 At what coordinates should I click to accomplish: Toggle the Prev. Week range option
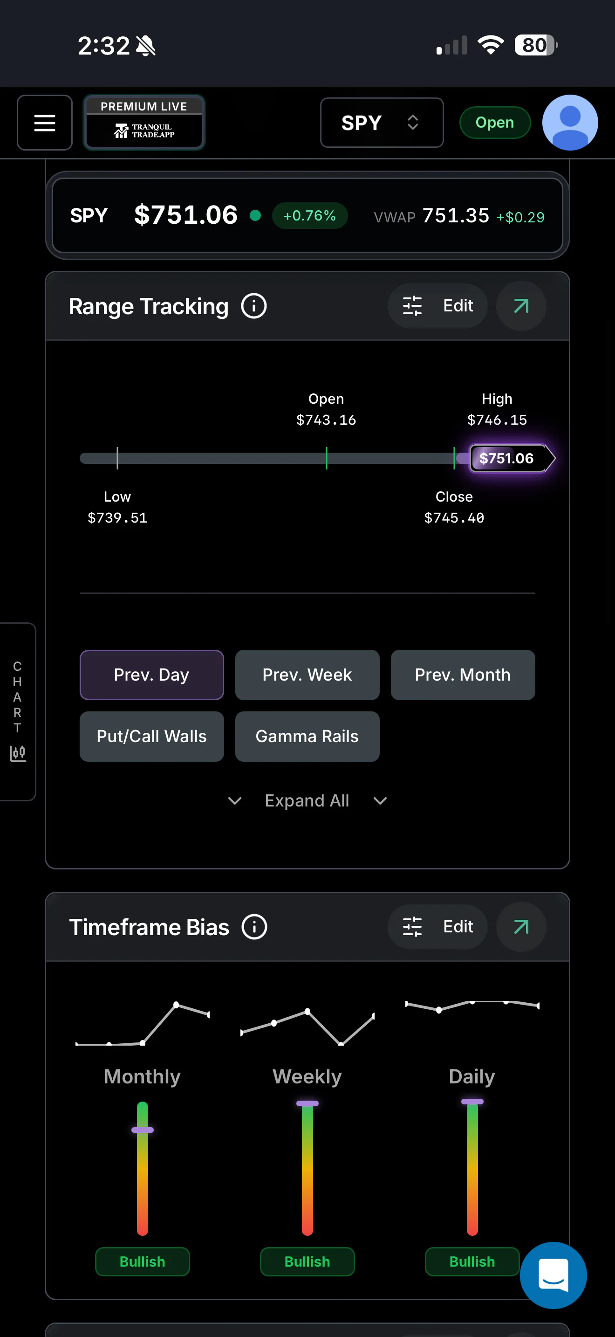pyautogui.click(x=307, y=675)
